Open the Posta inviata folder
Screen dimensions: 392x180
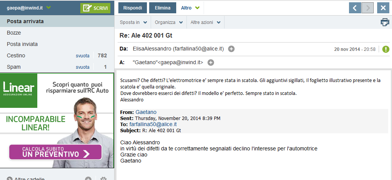click(22, 44)
